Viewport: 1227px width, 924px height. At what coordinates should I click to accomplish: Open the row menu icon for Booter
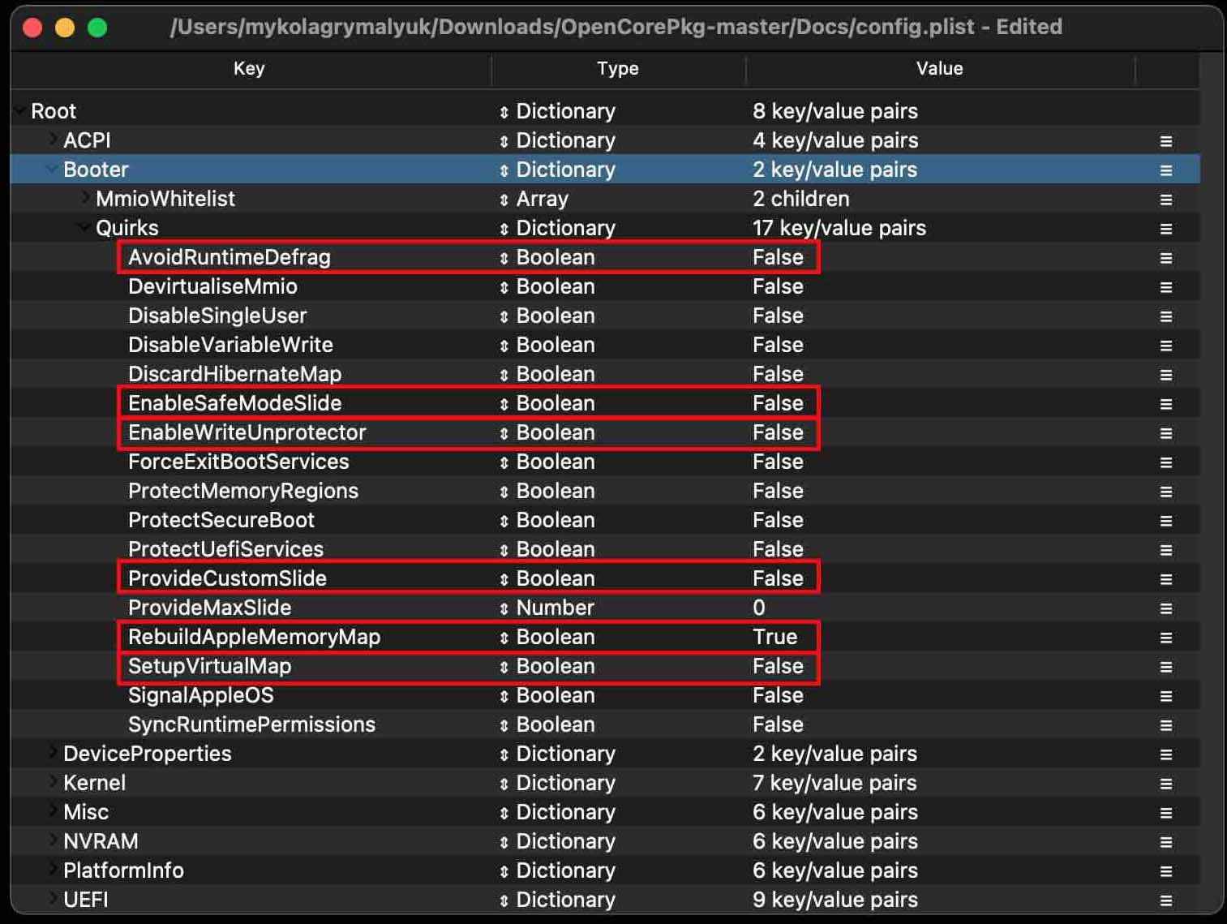coord(1166,170)
